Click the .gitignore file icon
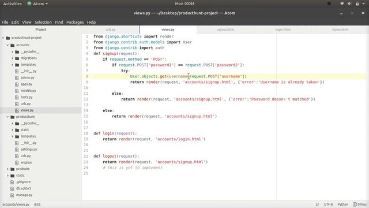Screen dimensions: 369x208 (x=12, y=182)
